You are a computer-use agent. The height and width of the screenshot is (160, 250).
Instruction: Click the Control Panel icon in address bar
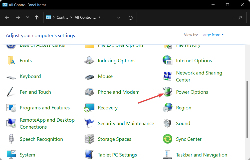coord(48,17)
